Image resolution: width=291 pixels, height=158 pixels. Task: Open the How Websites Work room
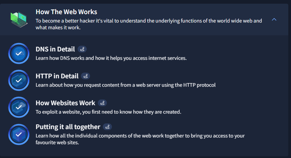pos(65,103)
